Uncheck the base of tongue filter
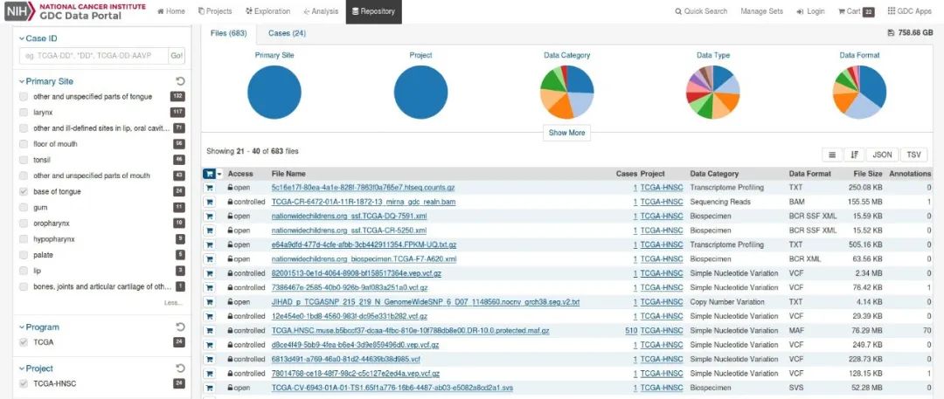 24,192
